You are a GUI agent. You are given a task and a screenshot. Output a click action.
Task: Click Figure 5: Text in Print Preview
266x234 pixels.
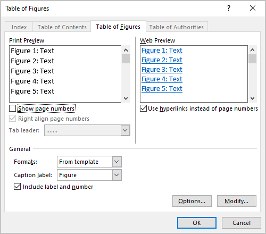click(32, 91)
